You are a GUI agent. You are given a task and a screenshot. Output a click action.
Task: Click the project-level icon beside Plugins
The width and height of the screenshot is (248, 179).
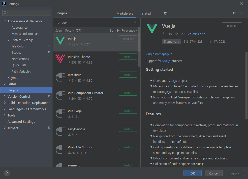tap(49, 90)
